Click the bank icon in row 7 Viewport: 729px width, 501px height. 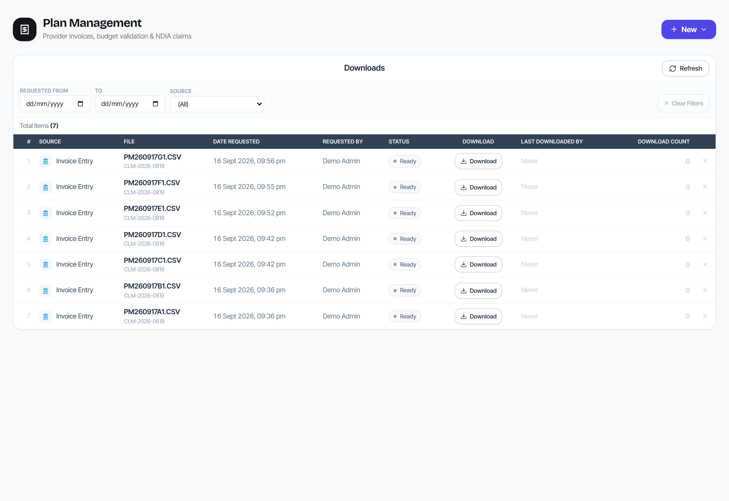click(x=46, y=316)
